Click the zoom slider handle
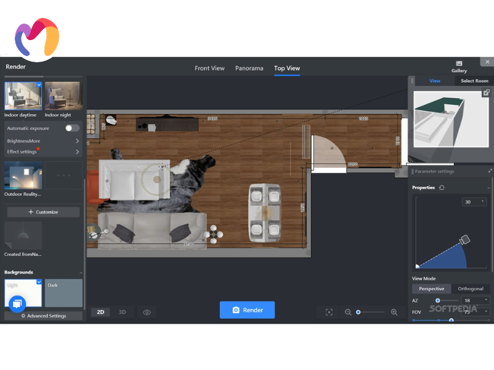The image size is (494, 370). pos(358,312)
